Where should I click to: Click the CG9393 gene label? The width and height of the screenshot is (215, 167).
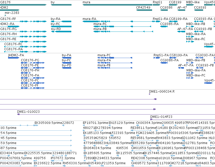coord(200,8)
